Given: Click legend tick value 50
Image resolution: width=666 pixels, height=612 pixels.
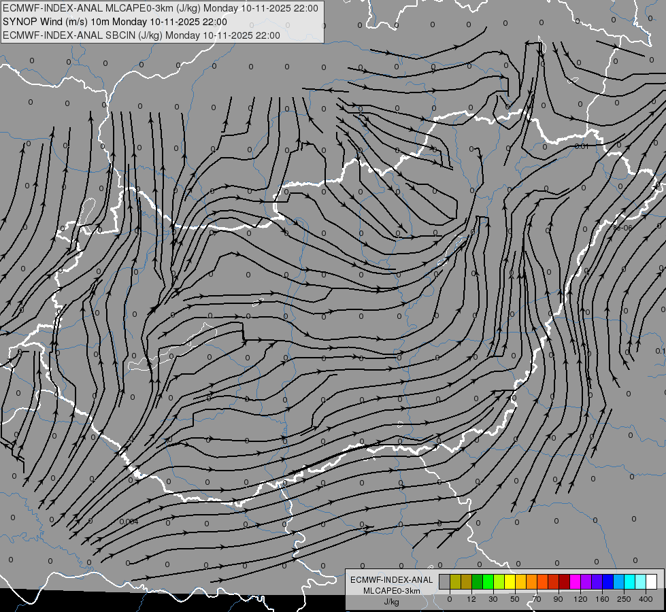Looking at the screenshot, I should (514, 599).
